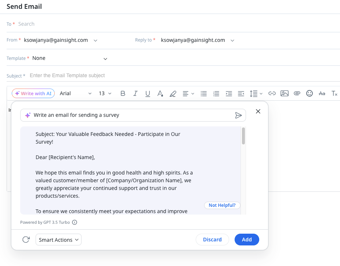Click the AI prompt text field
Viewport: 340px width, 266px height.
click(133, 115)
